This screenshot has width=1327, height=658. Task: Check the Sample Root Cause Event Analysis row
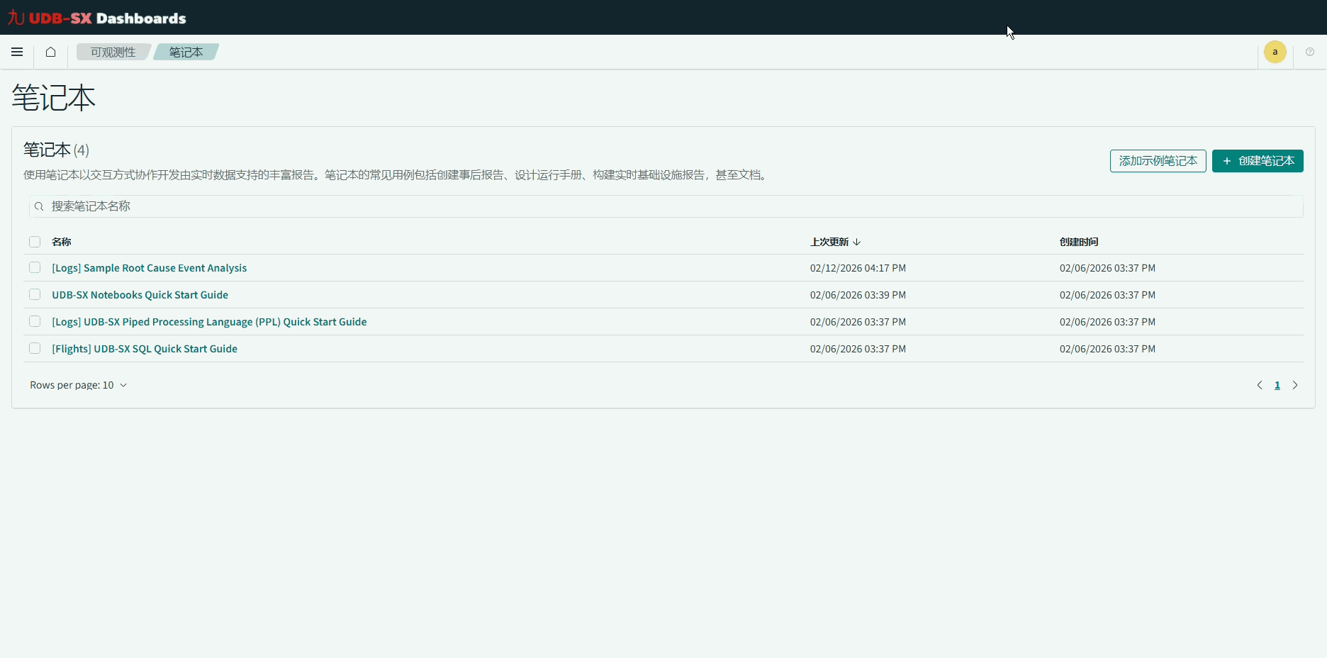pos(35,268)
